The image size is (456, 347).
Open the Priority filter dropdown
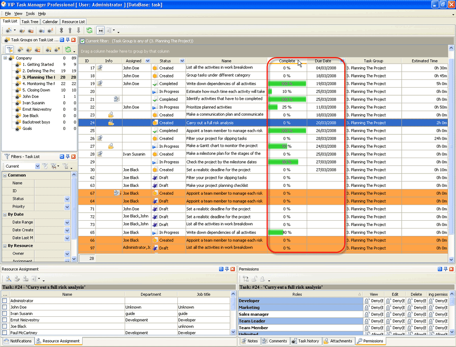67,206
